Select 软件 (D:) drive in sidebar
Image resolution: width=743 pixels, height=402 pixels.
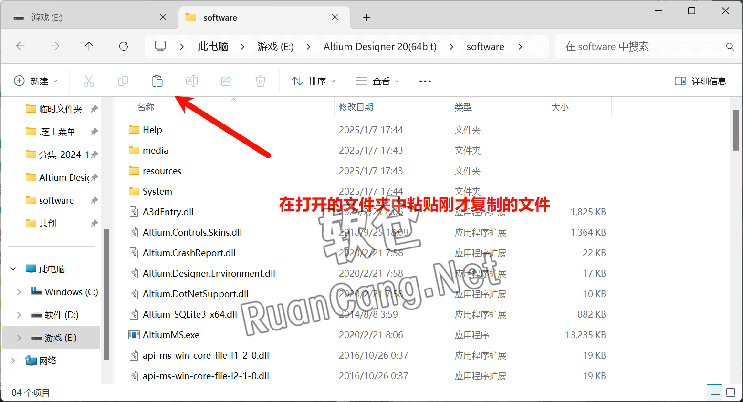click(x=62, y=315)
